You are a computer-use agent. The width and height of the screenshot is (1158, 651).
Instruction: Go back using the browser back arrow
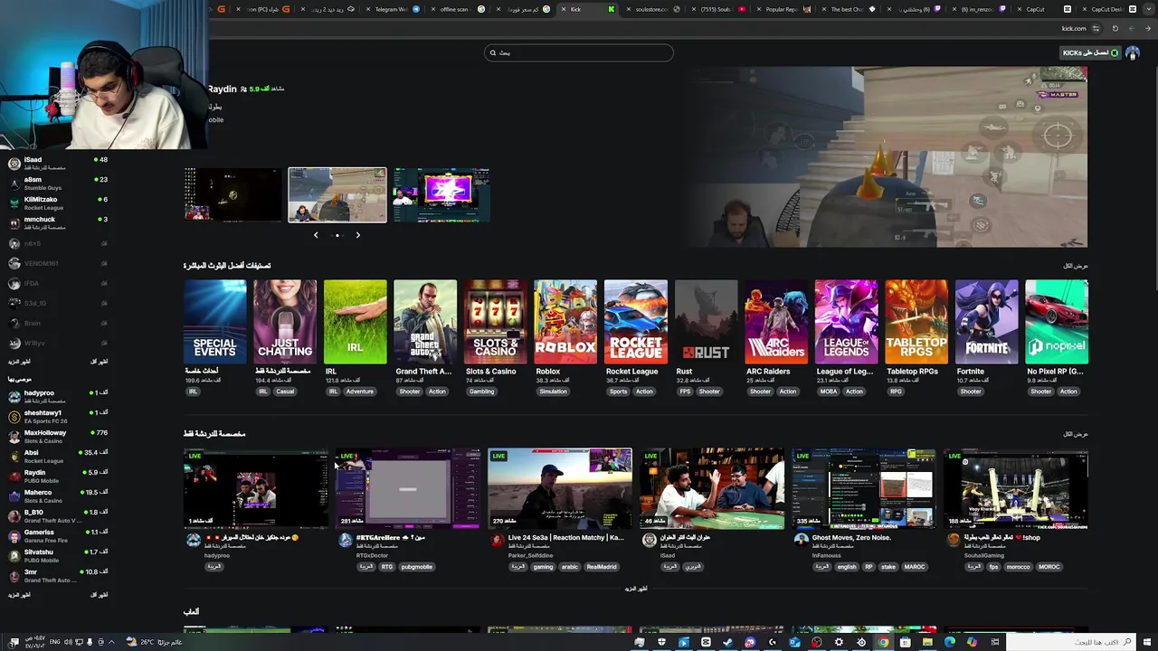point(1148,28)
